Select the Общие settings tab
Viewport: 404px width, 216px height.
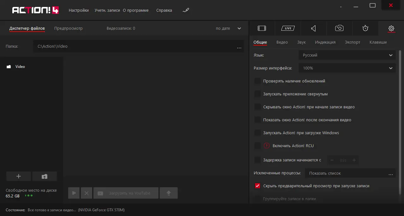[x=260, y=42]
